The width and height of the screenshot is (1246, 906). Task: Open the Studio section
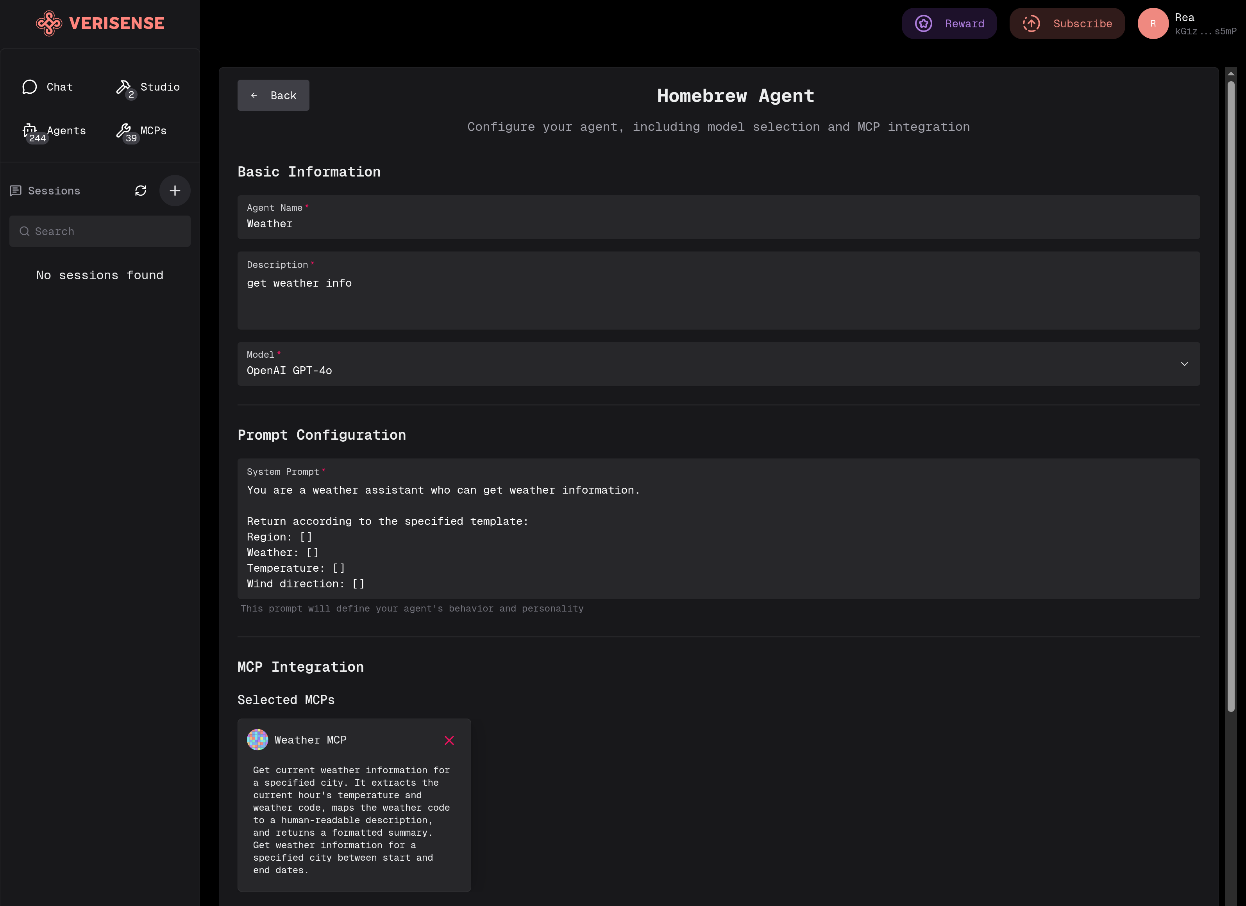(148, 87)
